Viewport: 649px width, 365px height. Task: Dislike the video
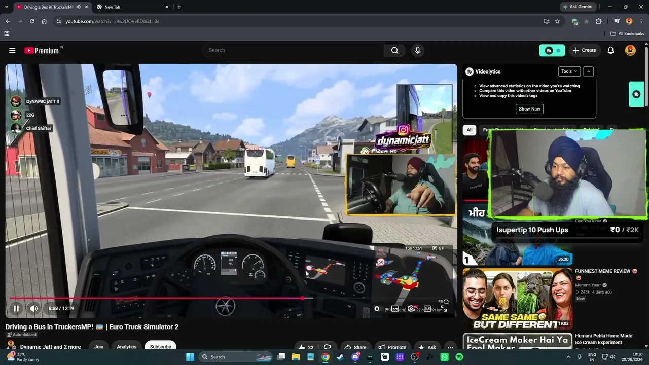tap(327, 347)
